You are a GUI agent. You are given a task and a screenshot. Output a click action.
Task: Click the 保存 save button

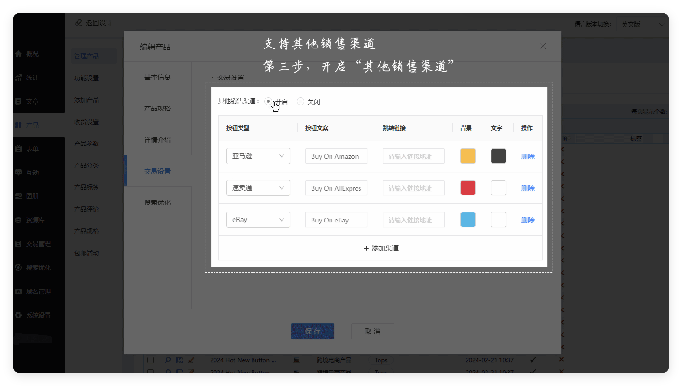click(312, 331)
